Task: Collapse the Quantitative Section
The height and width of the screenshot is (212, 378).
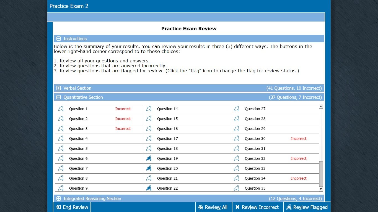Action: 59,97
